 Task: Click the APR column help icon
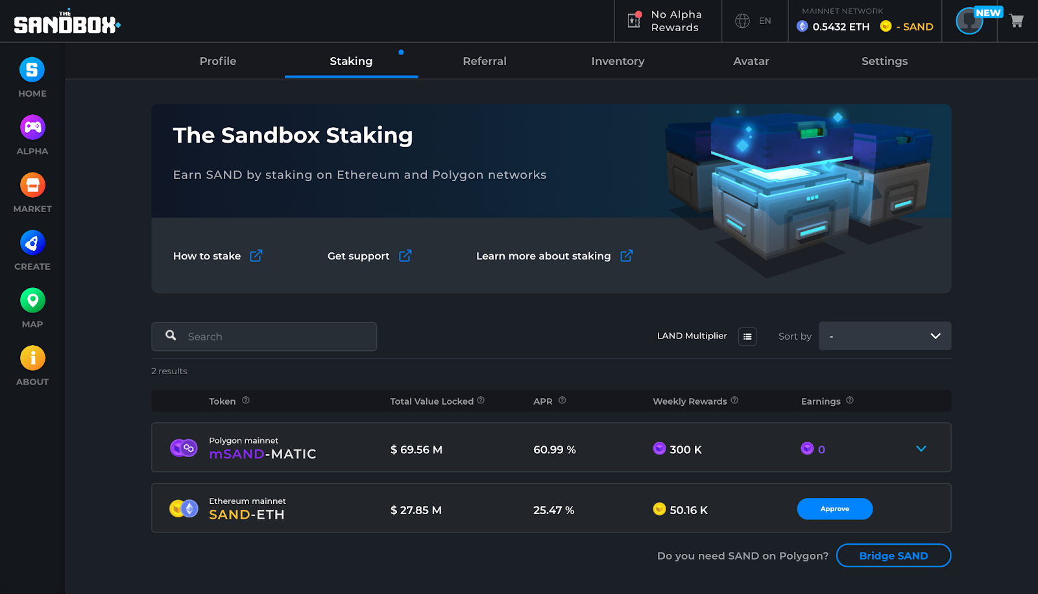[x=562, y=401]
